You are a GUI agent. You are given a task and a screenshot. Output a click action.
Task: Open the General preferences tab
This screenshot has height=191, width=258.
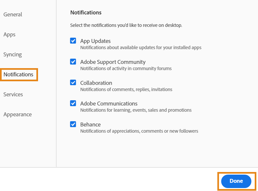pyautogui.click(x=13, y=14)
